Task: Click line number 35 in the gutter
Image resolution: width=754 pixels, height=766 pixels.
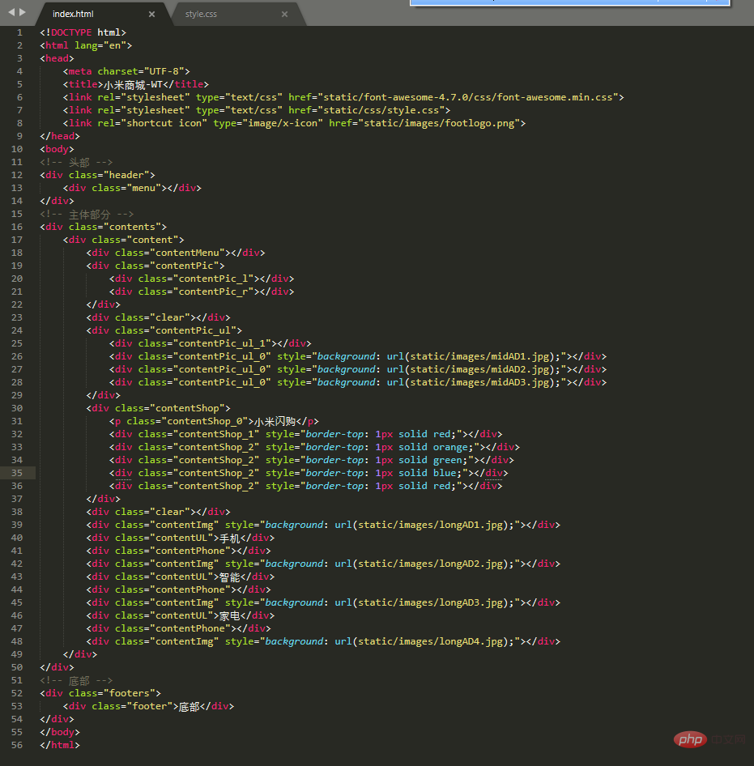Action: pyautogui.click(x=17, y=473)
